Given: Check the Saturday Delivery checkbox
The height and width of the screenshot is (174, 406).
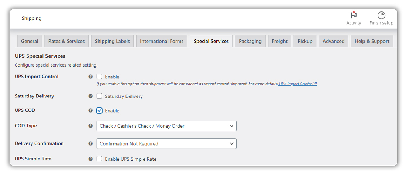Looking at the screenshot, I should [x=99, y=96].
